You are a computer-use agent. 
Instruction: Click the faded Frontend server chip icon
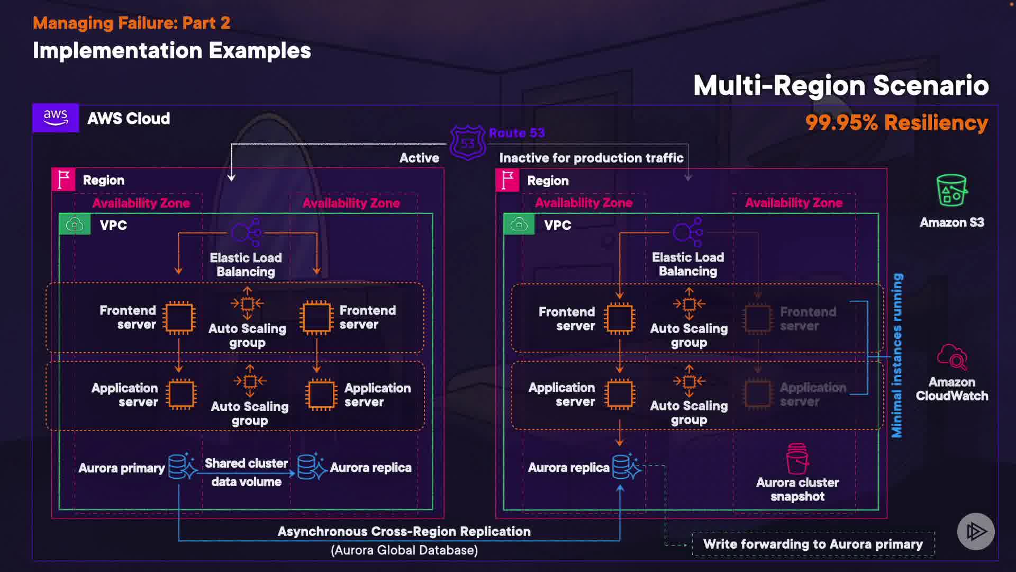pos(757,318)
